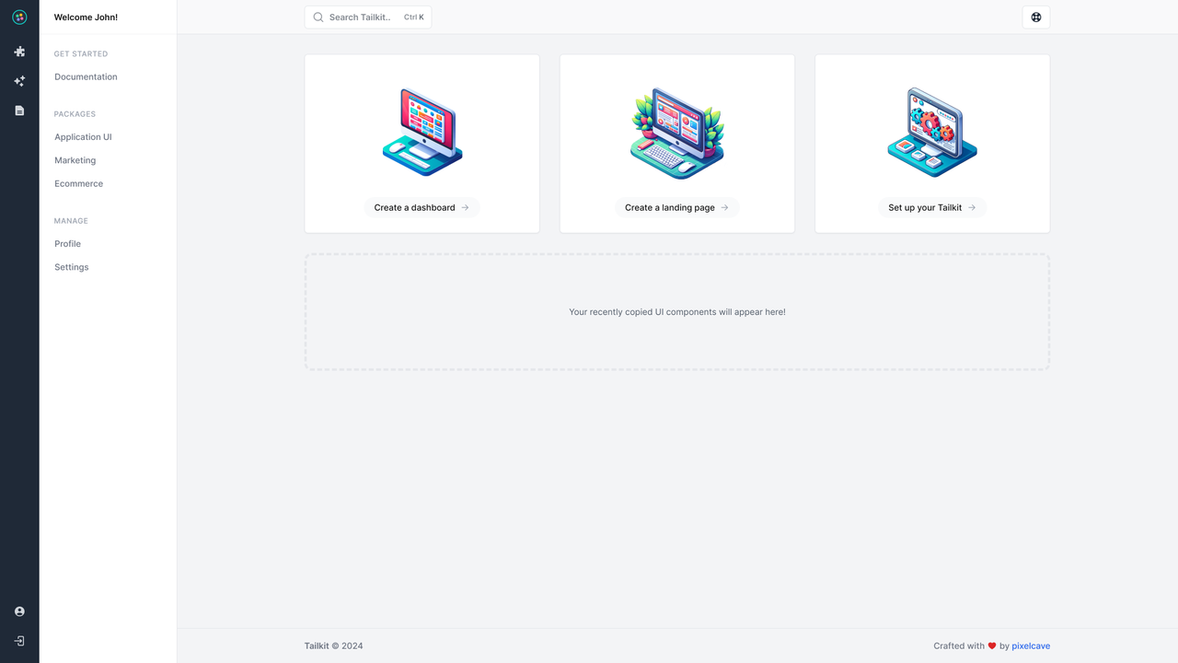Click the dashboard computer illustration
Viewport: 1178px width, 663px height.
coord(422,132)
